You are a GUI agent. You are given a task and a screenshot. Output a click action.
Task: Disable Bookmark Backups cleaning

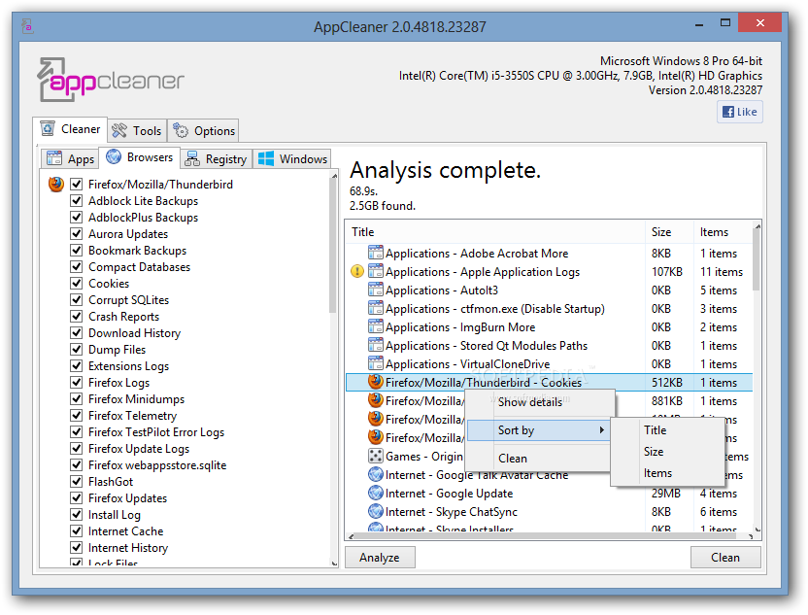[77, 250]
